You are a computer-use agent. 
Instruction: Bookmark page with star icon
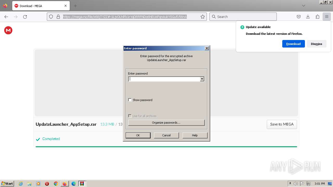pyautogui.click(x=203, y=17)
